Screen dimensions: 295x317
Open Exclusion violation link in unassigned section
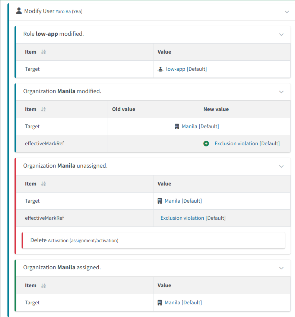click(182, 218)
